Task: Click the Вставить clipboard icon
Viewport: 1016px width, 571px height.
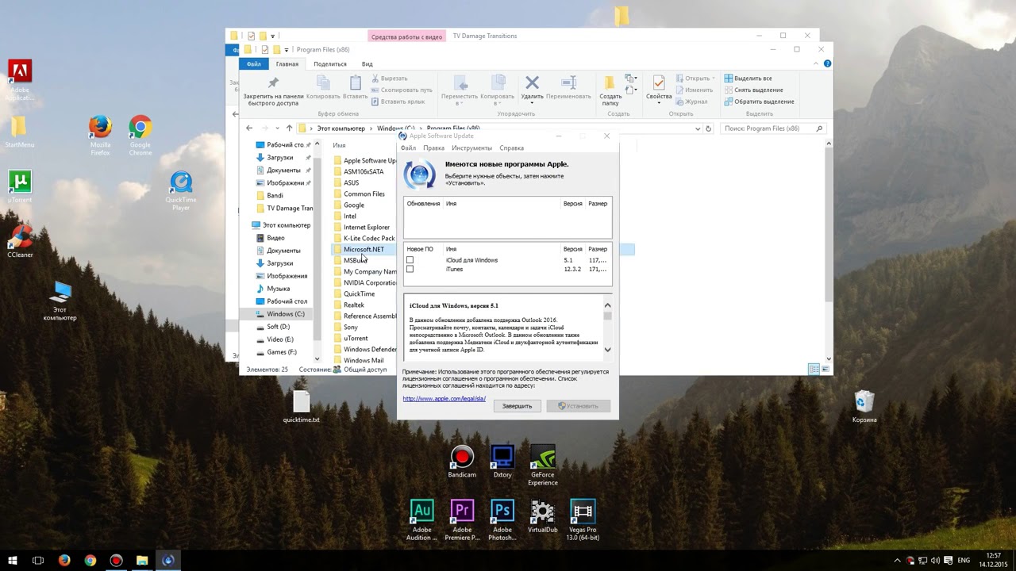Action: [355, 82]
